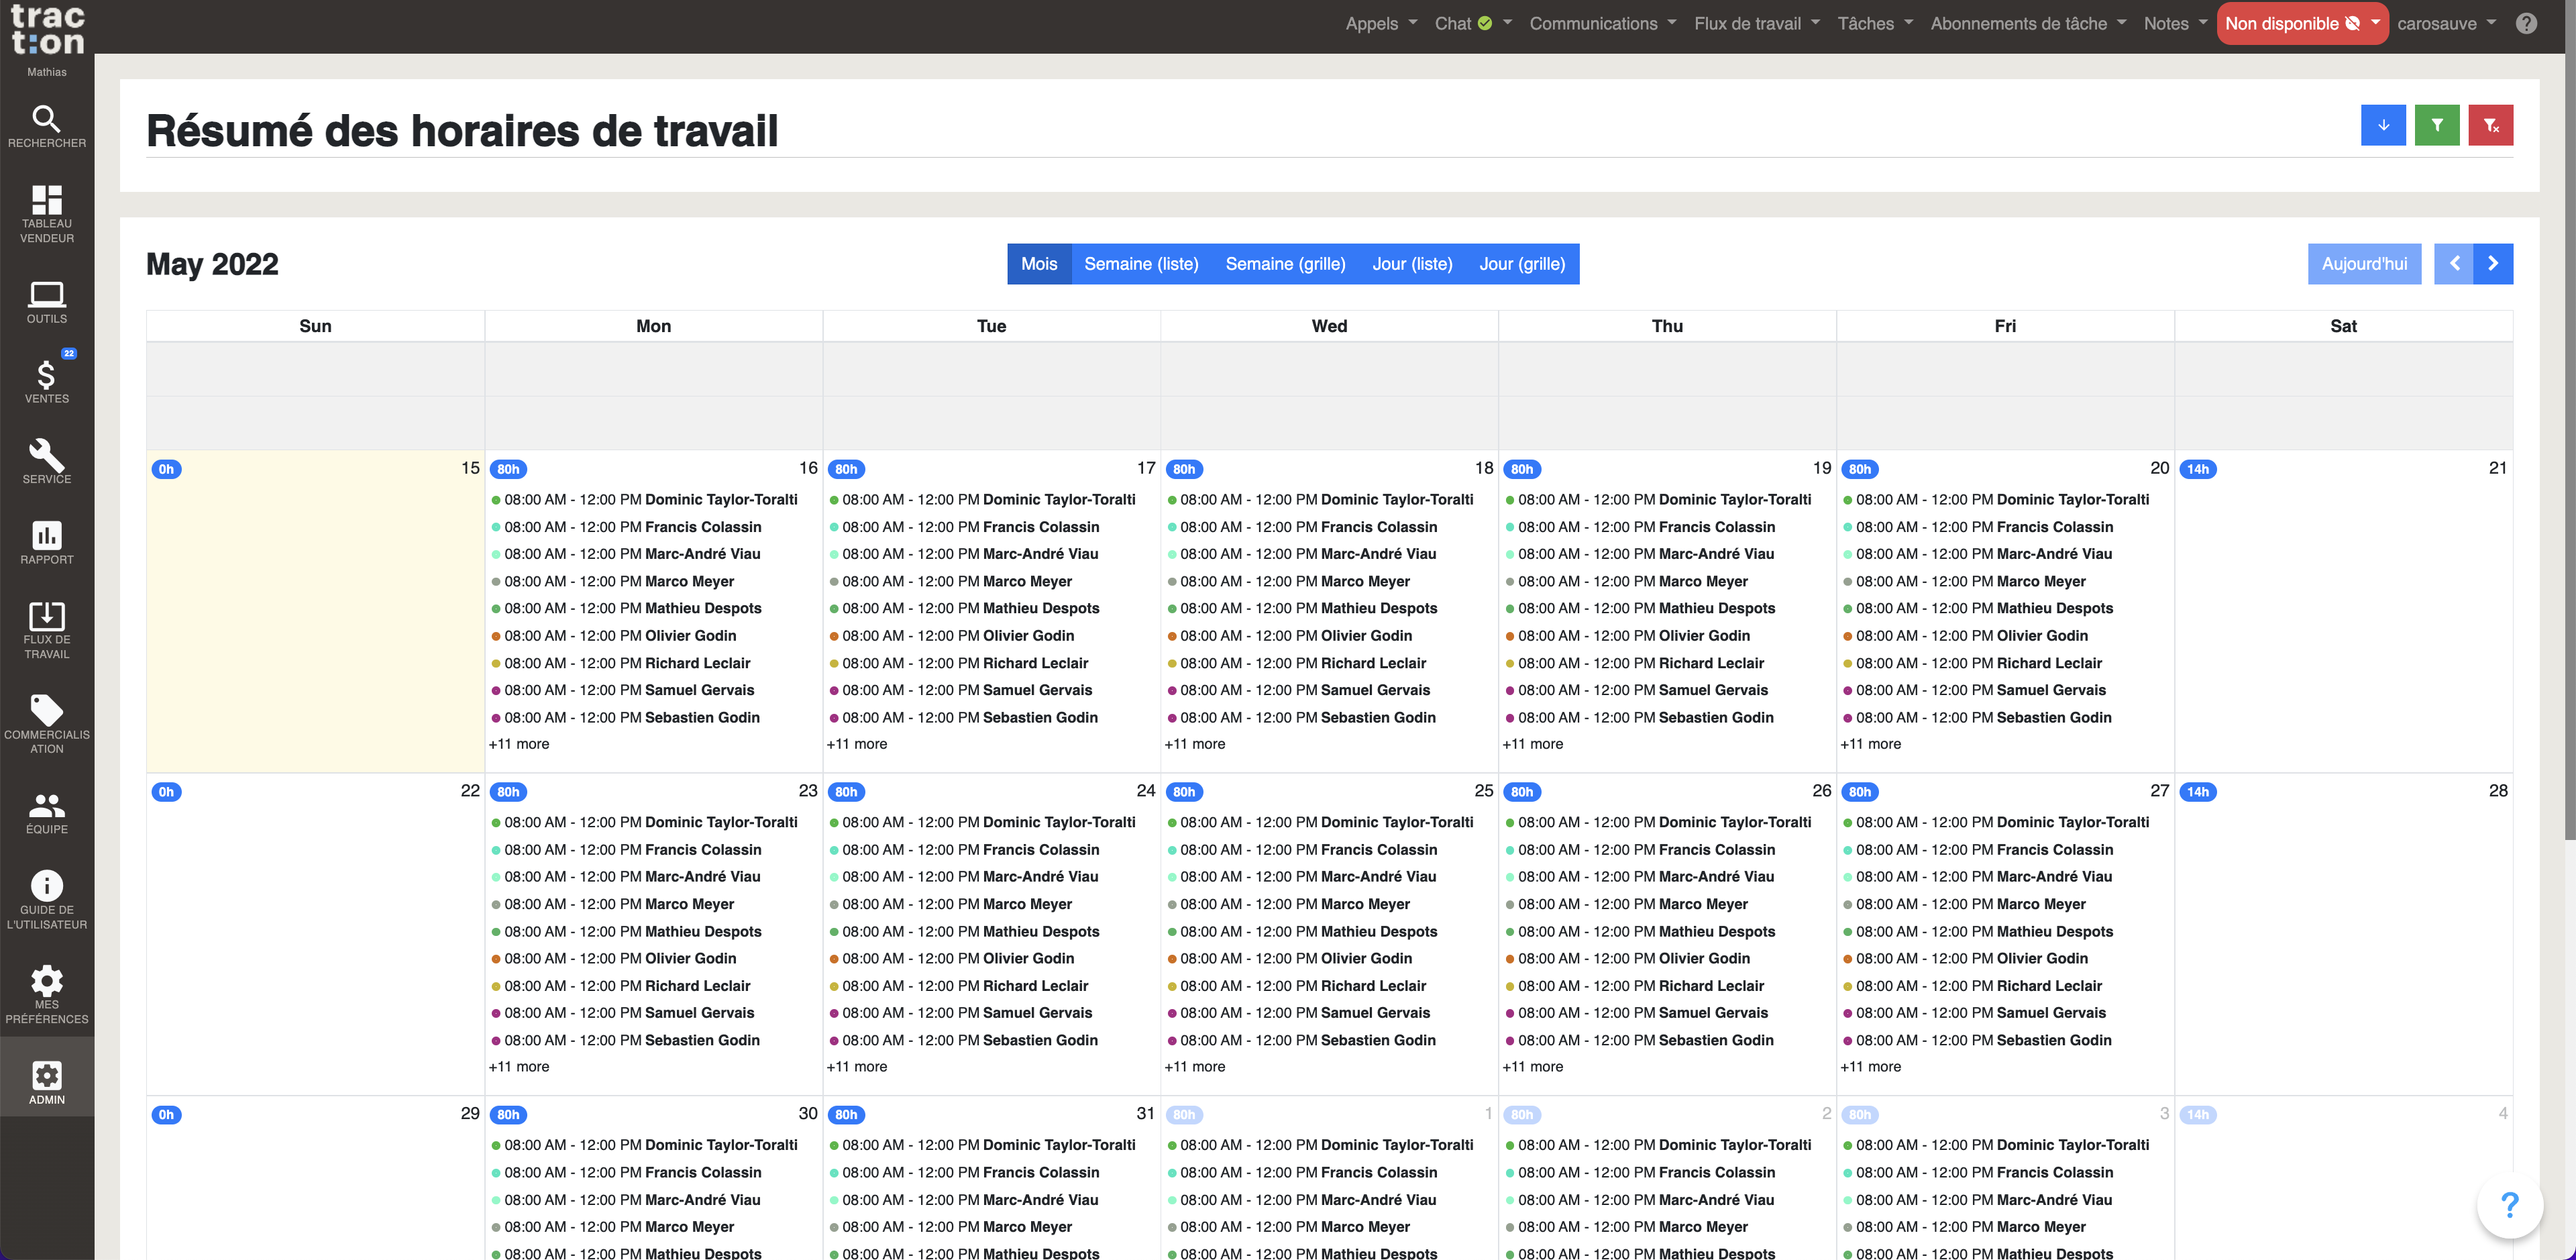Viewport: 2576px width, 1260px height.
Task: Expand the Tâches menu
Action: pos(1875,23)
